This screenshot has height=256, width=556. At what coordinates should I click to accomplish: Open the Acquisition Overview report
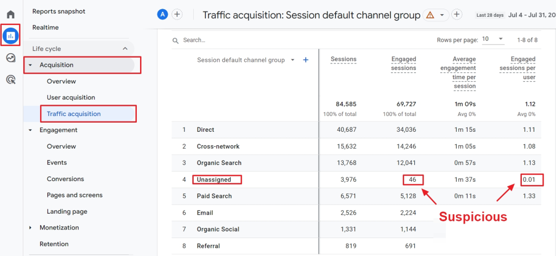click(x=61, y=81)
